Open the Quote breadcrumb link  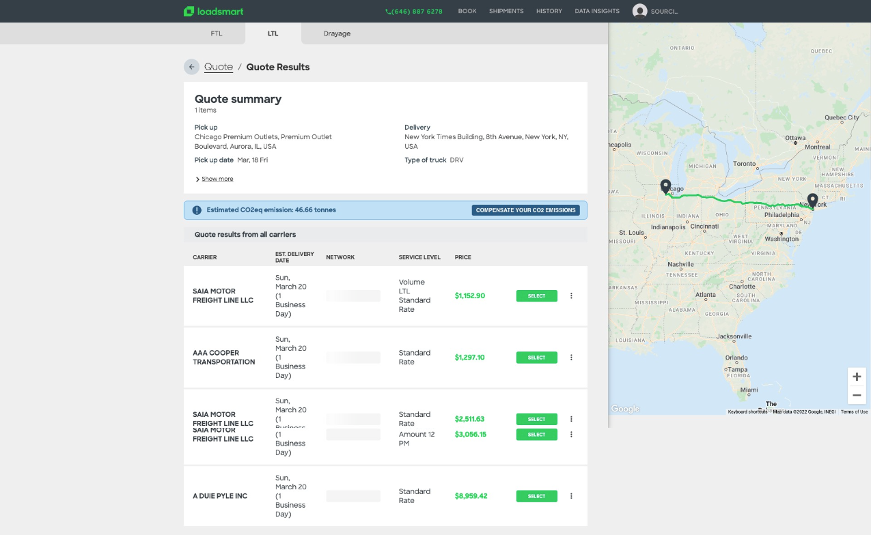click(x=219, y=67)
